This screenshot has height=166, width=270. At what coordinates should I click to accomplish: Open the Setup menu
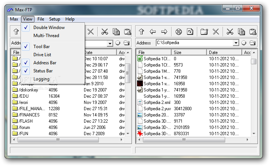coord(55,19)
